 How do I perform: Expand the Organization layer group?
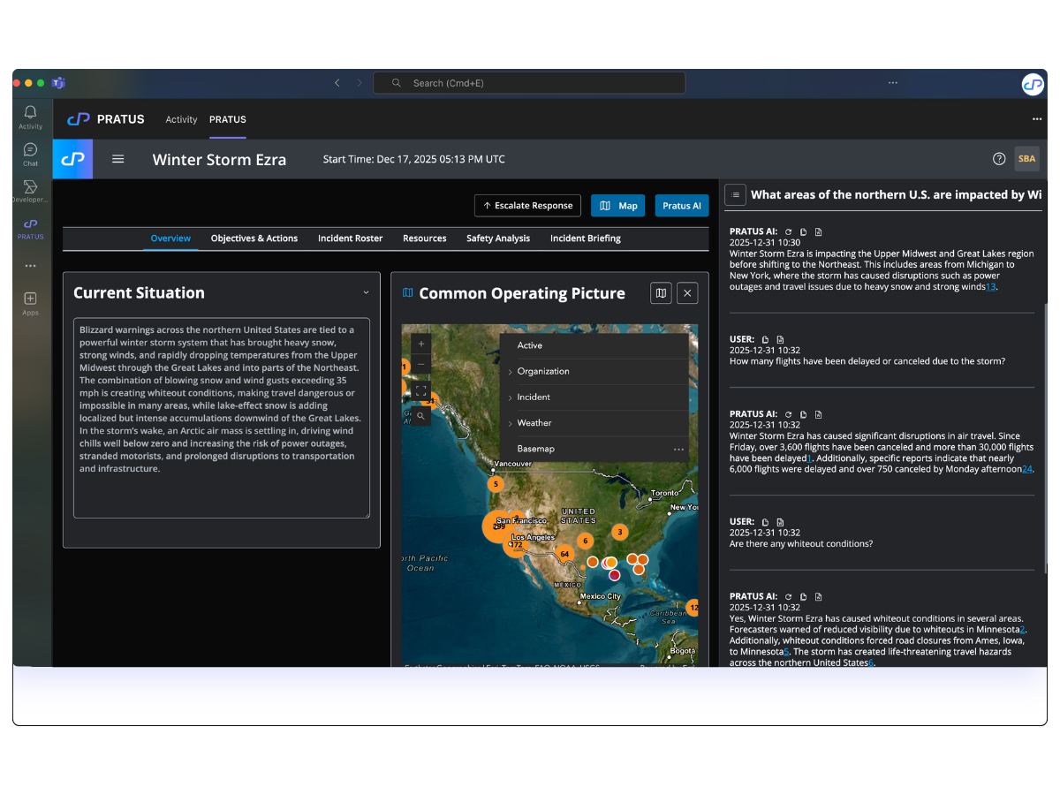(x=511, y=371)
